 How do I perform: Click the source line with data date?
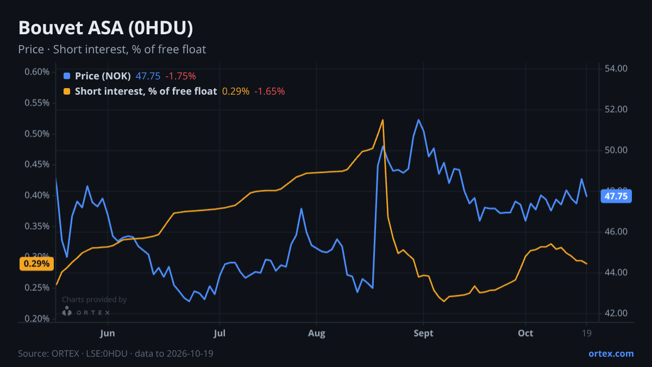pos(116,353)
